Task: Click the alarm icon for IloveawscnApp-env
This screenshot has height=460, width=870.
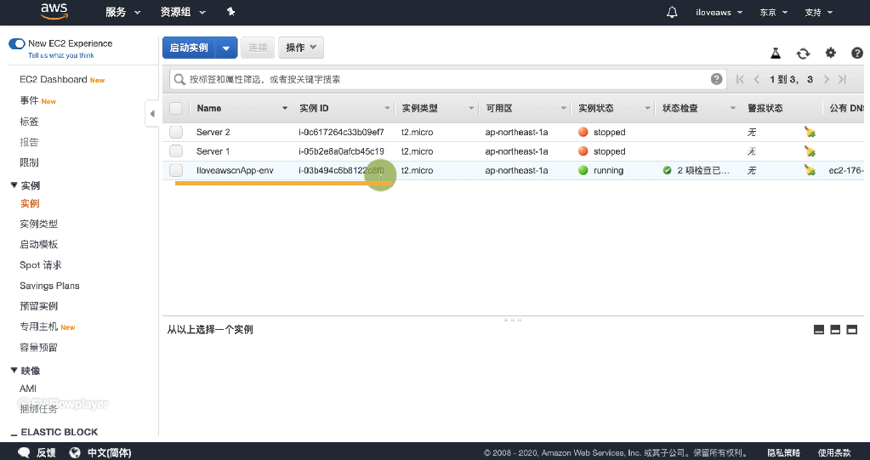Action: point(810,170)
